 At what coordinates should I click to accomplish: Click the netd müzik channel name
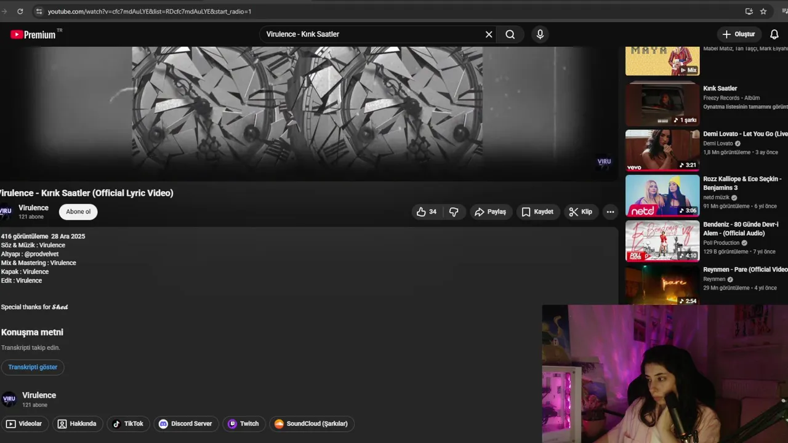tap(716, 198)
